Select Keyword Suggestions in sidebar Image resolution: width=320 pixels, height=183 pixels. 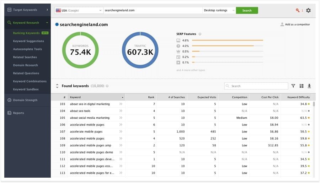click(28, 41)
